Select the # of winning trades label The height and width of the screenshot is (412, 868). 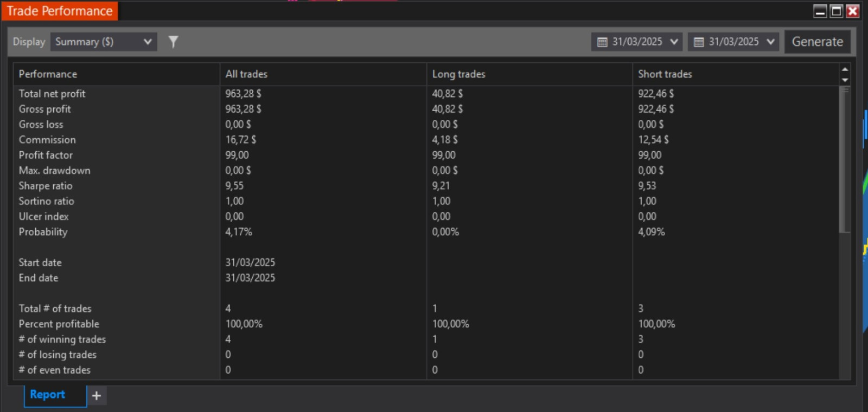coord(62,339)
